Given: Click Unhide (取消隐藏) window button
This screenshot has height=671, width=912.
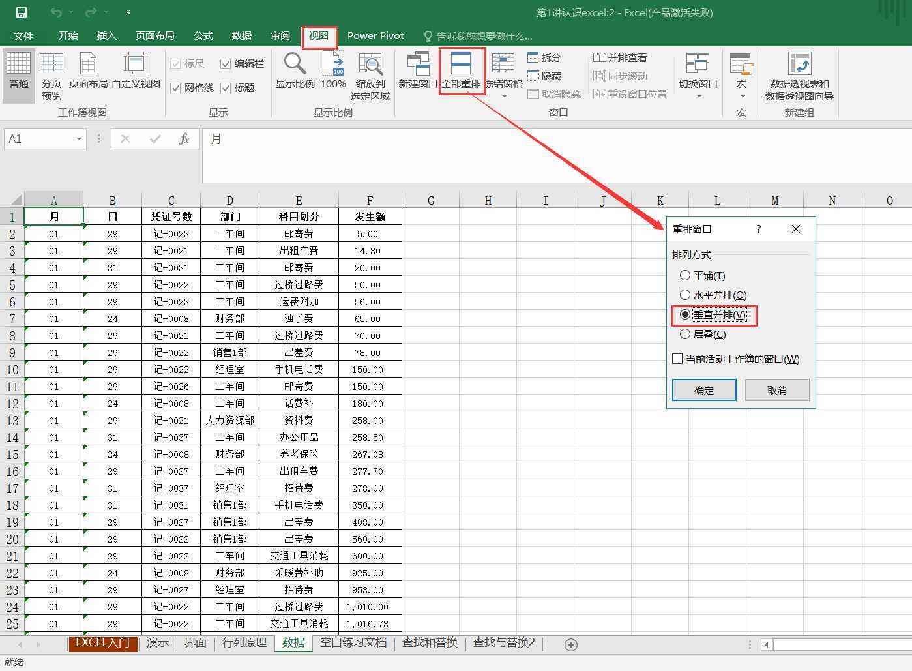Looking at the screenshot, I should [x=554, y=94].
